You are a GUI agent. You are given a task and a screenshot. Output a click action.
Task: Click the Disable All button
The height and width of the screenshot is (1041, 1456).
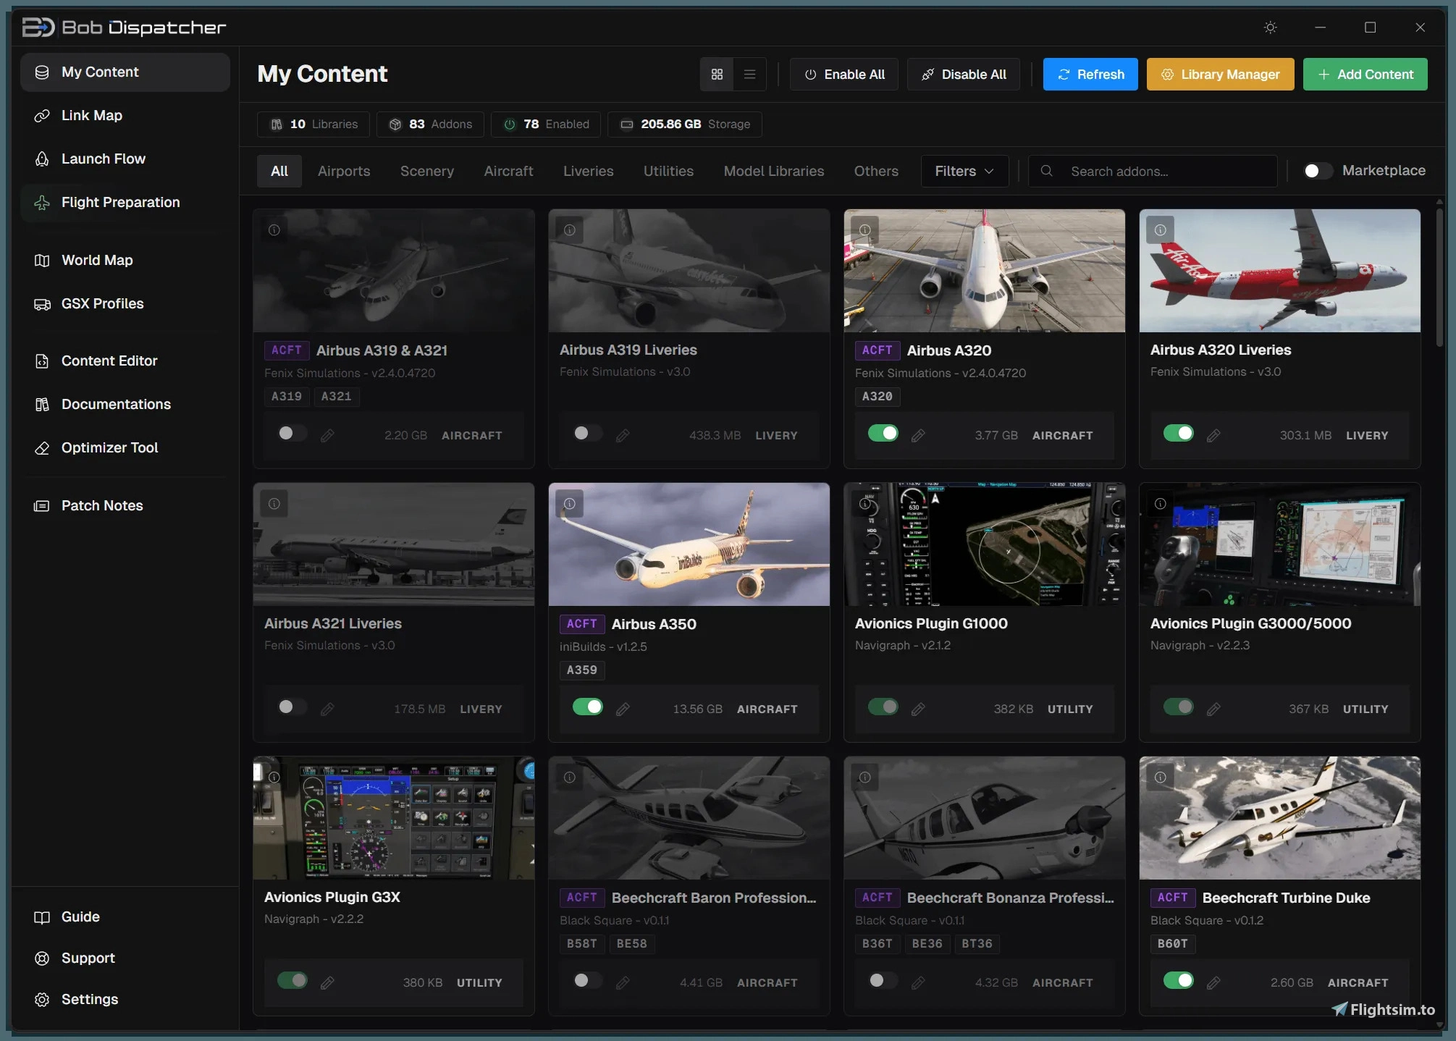(x=963, y=75)
